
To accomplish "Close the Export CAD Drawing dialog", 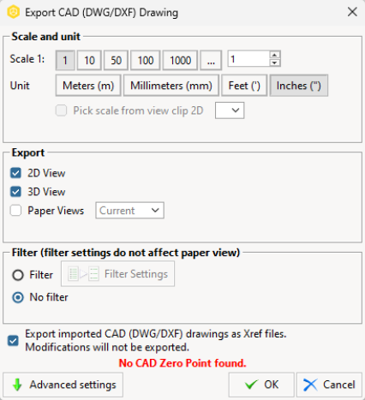I will pyautogui.click(x=352, y=12).
